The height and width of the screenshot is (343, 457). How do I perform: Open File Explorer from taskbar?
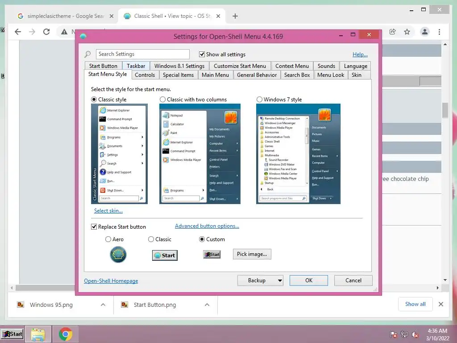tap(38, 334)
